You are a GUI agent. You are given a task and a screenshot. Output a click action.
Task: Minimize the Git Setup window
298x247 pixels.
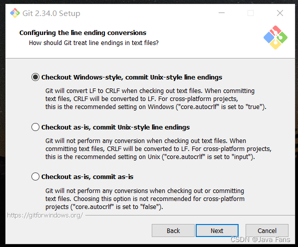222,13
